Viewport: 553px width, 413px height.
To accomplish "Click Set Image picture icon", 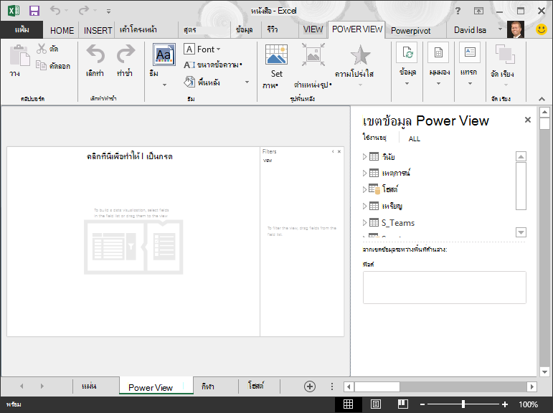I will [276, 54].
